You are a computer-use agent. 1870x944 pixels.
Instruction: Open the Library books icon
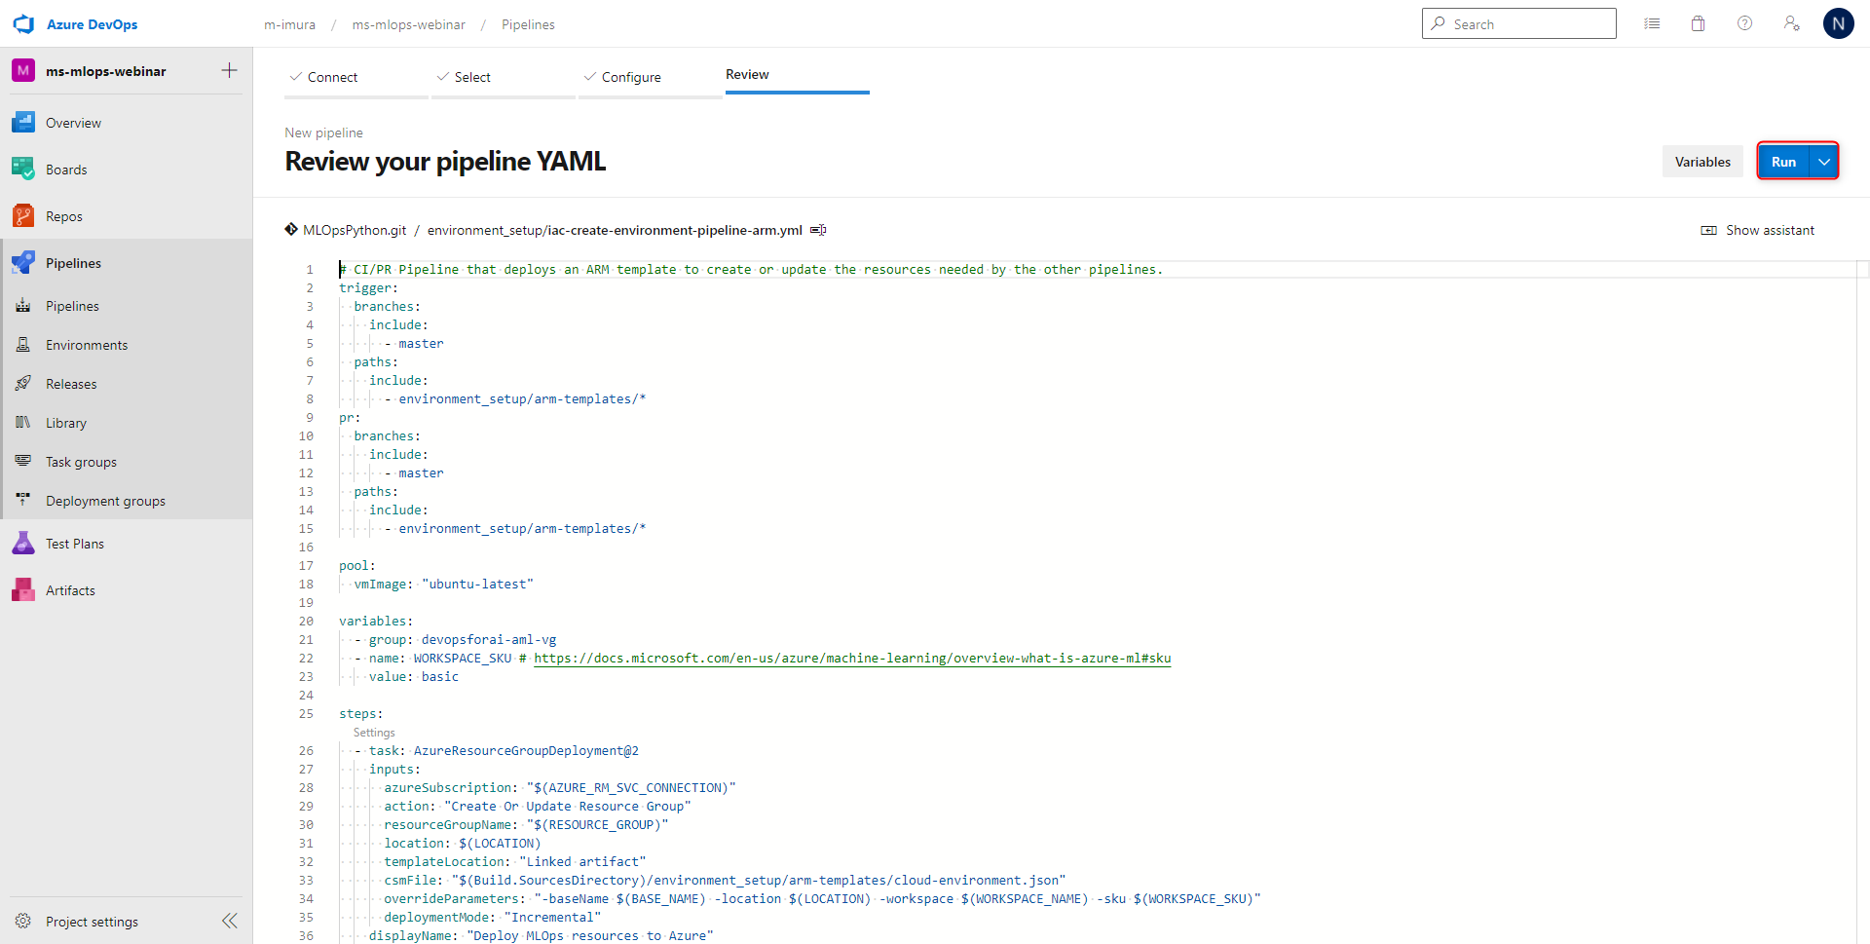(23, 423)
